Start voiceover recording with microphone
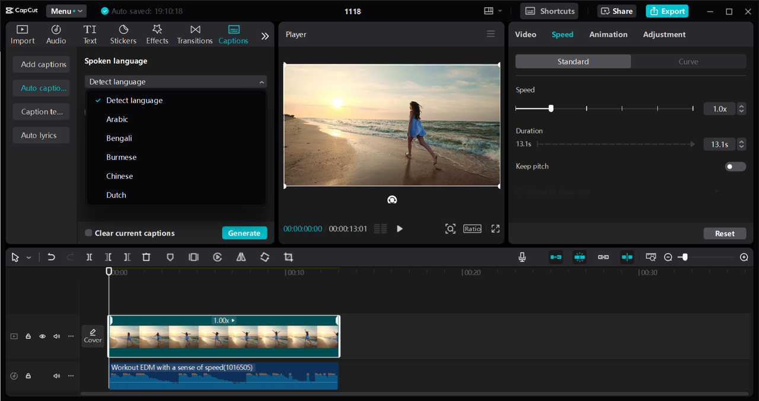Viewport: 759px width, 401px height. pos(522,257)
